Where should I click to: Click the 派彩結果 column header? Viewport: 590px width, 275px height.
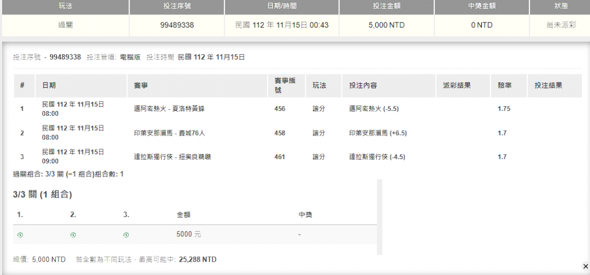[463, 85]
